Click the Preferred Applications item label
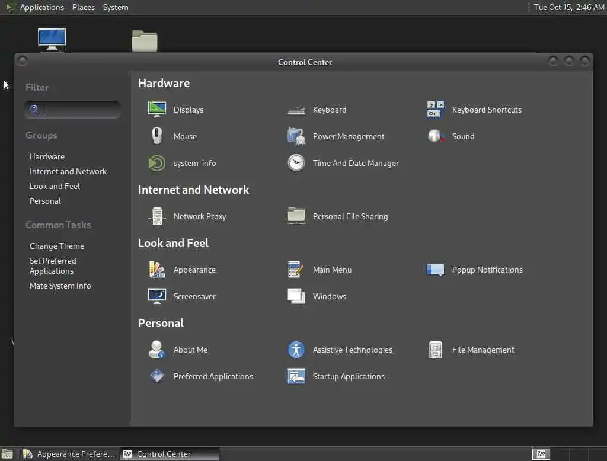Screen dimensions: 607x461 [x=213, y=377]
